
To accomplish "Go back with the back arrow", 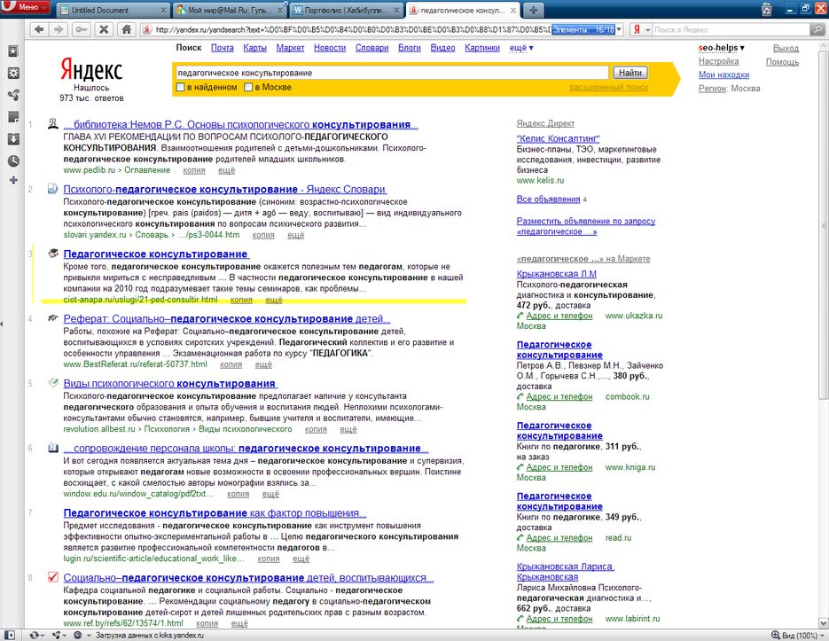I will point(39,29).
